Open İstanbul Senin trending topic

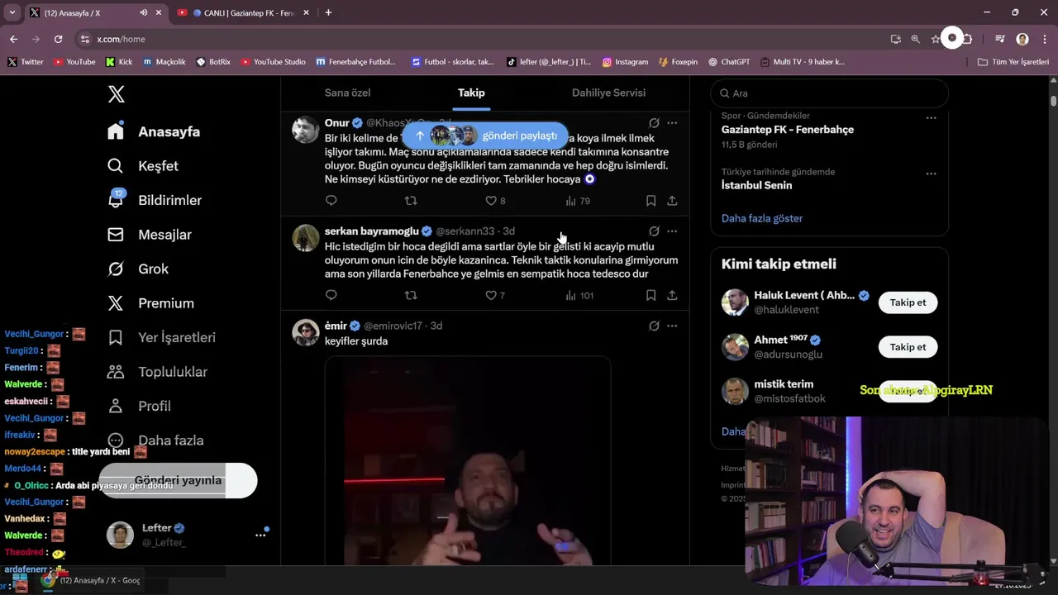pos(757,185)
